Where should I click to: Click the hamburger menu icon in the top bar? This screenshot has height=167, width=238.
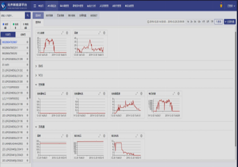point(35,6)
